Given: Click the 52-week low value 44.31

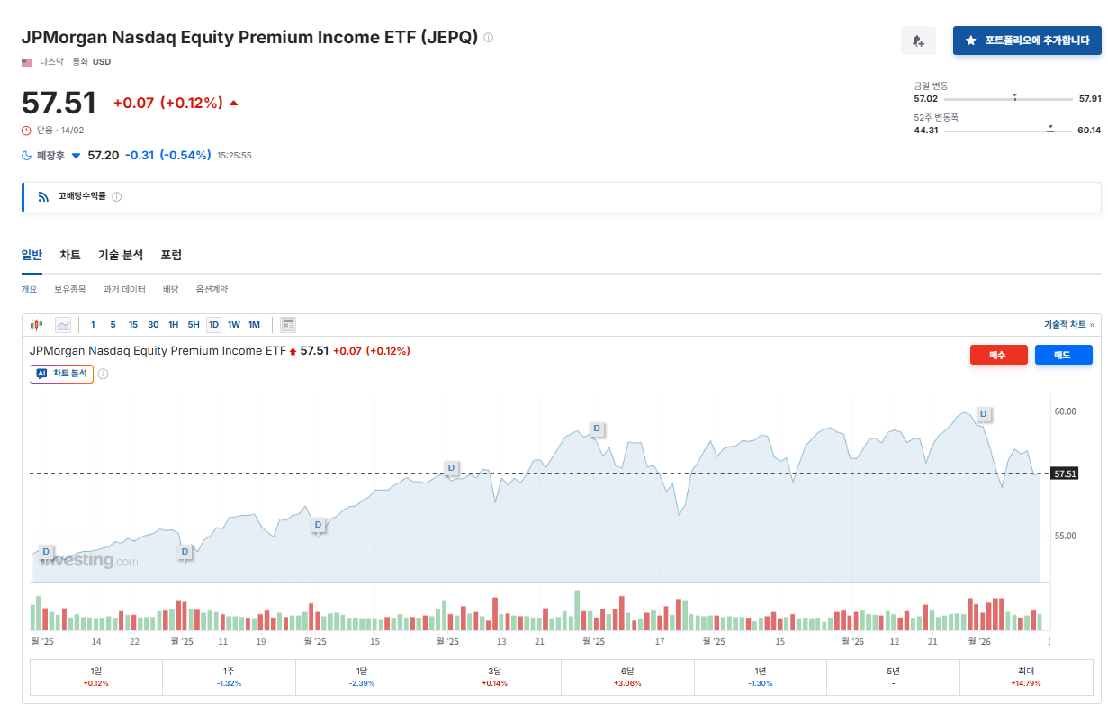Looking at the screenshot, I should (x=926, y=131).
